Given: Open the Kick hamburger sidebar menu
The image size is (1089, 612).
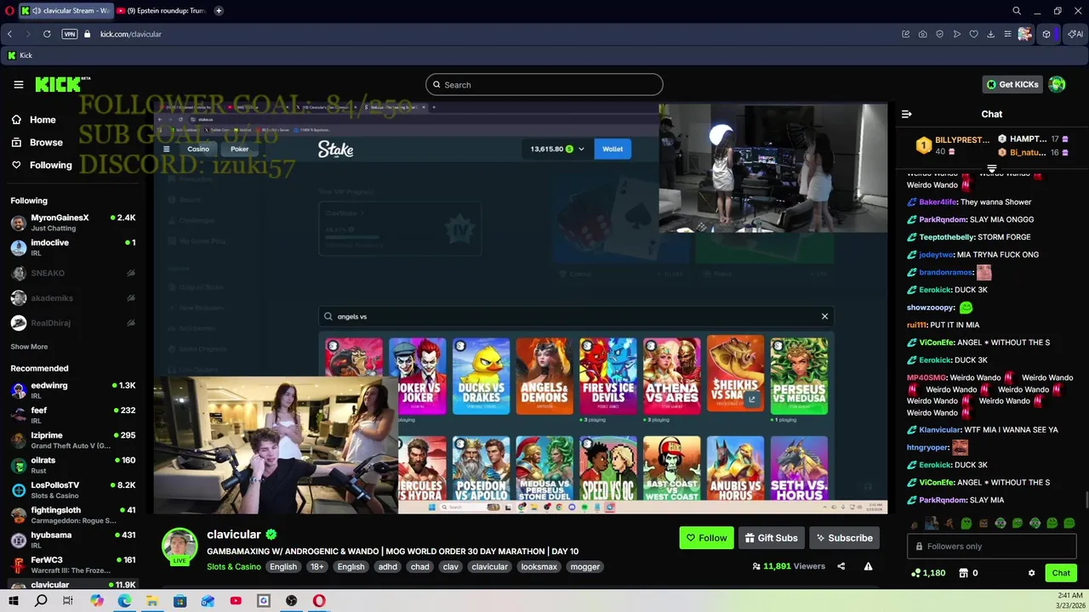Looking at the screenshot, I should (18, 84).
